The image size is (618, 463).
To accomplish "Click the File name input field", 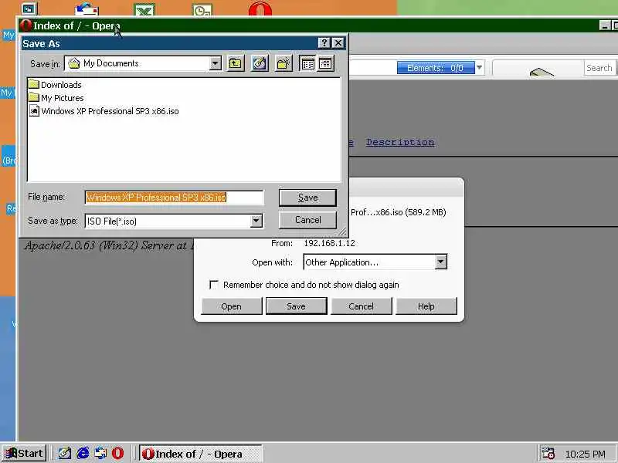I will (x=175, y=198).
